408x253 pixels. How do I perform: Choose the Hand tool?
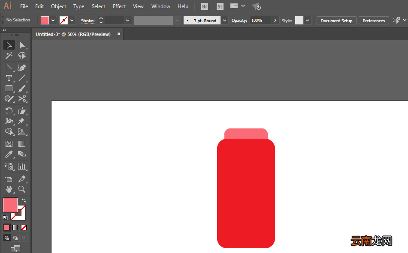9,189
